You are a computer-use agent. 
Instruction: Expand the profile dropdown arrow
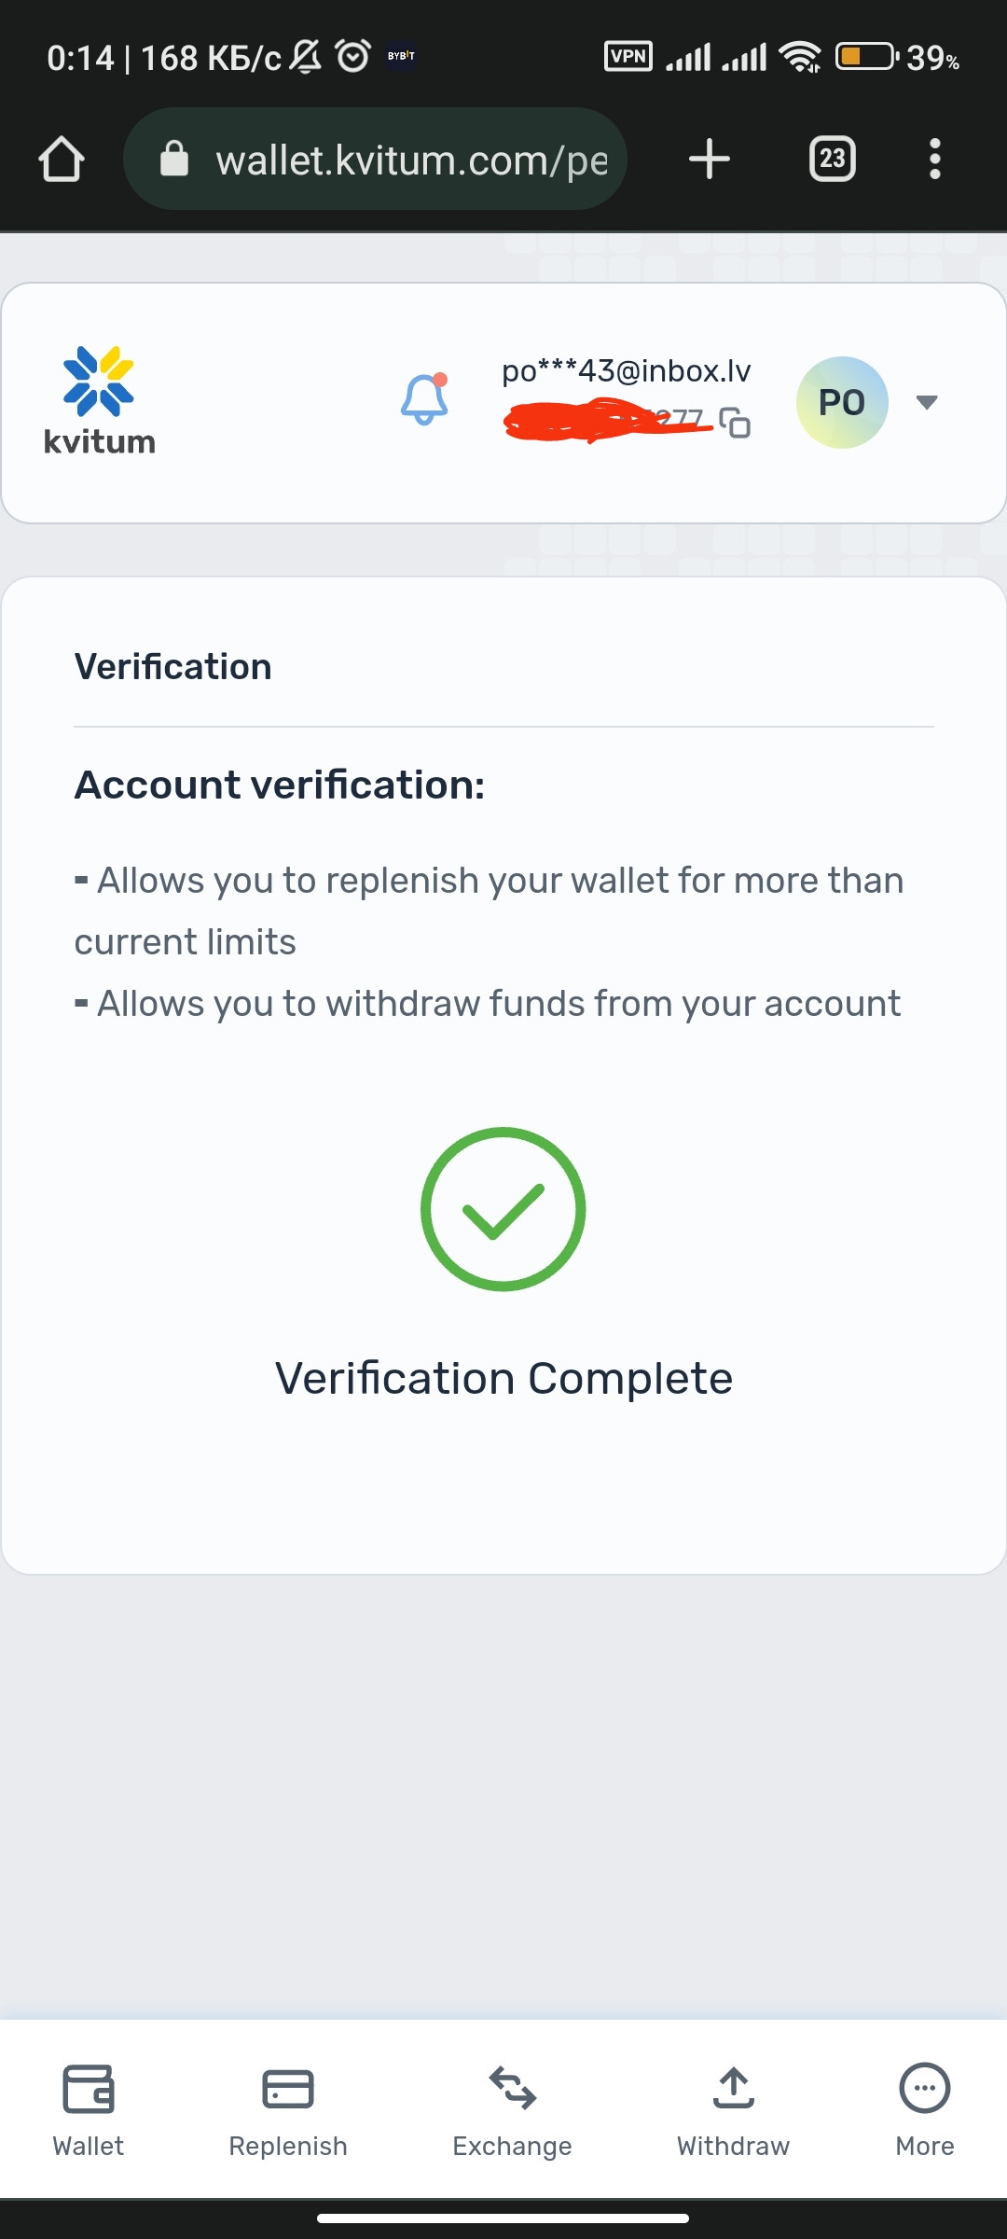926,402
